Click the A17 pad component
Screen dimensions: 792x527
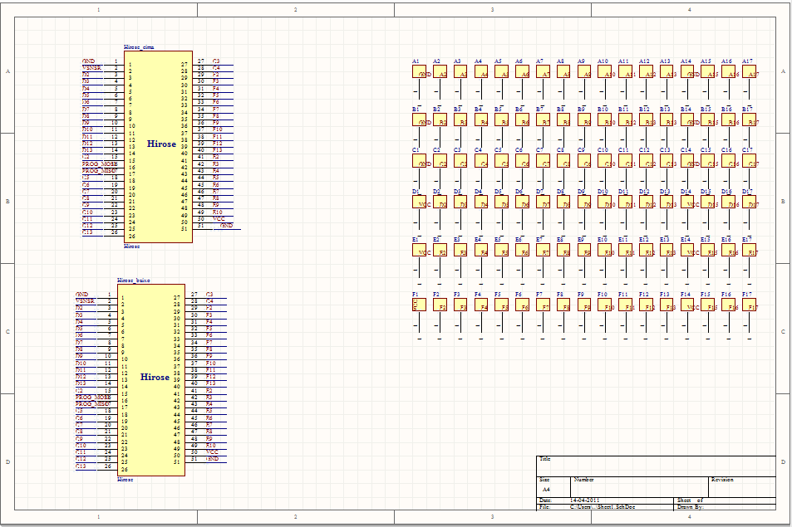pyautogui.click(x=749, y=72)
